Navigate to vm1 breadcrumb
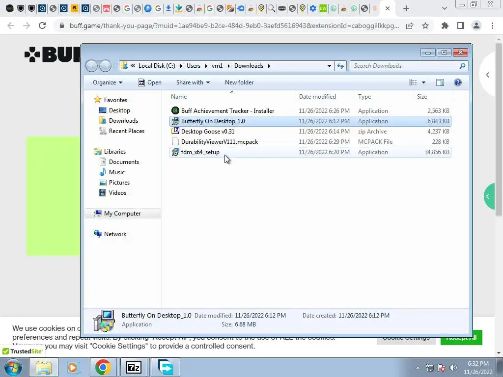This screenshot has height=377, width=503. point(217,66)
